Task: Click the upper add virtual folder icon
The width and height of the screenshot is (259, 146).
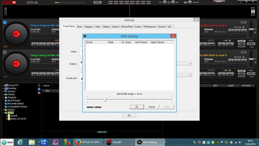Action: coord(39,89)
